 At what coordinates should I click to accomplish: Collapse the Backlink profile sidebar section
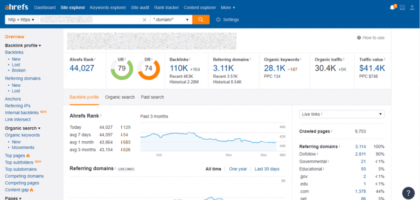click(x=23, y=46)
